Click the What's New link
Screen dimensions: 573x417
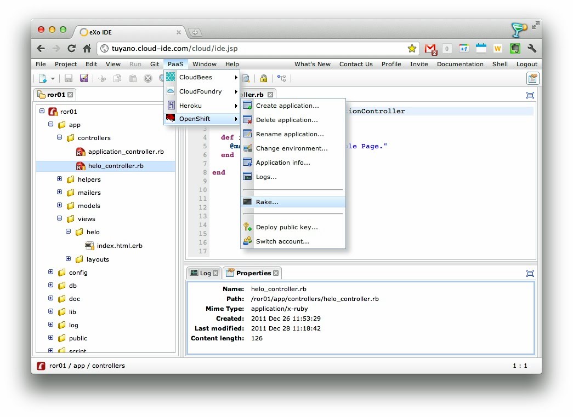coord(313,64)
